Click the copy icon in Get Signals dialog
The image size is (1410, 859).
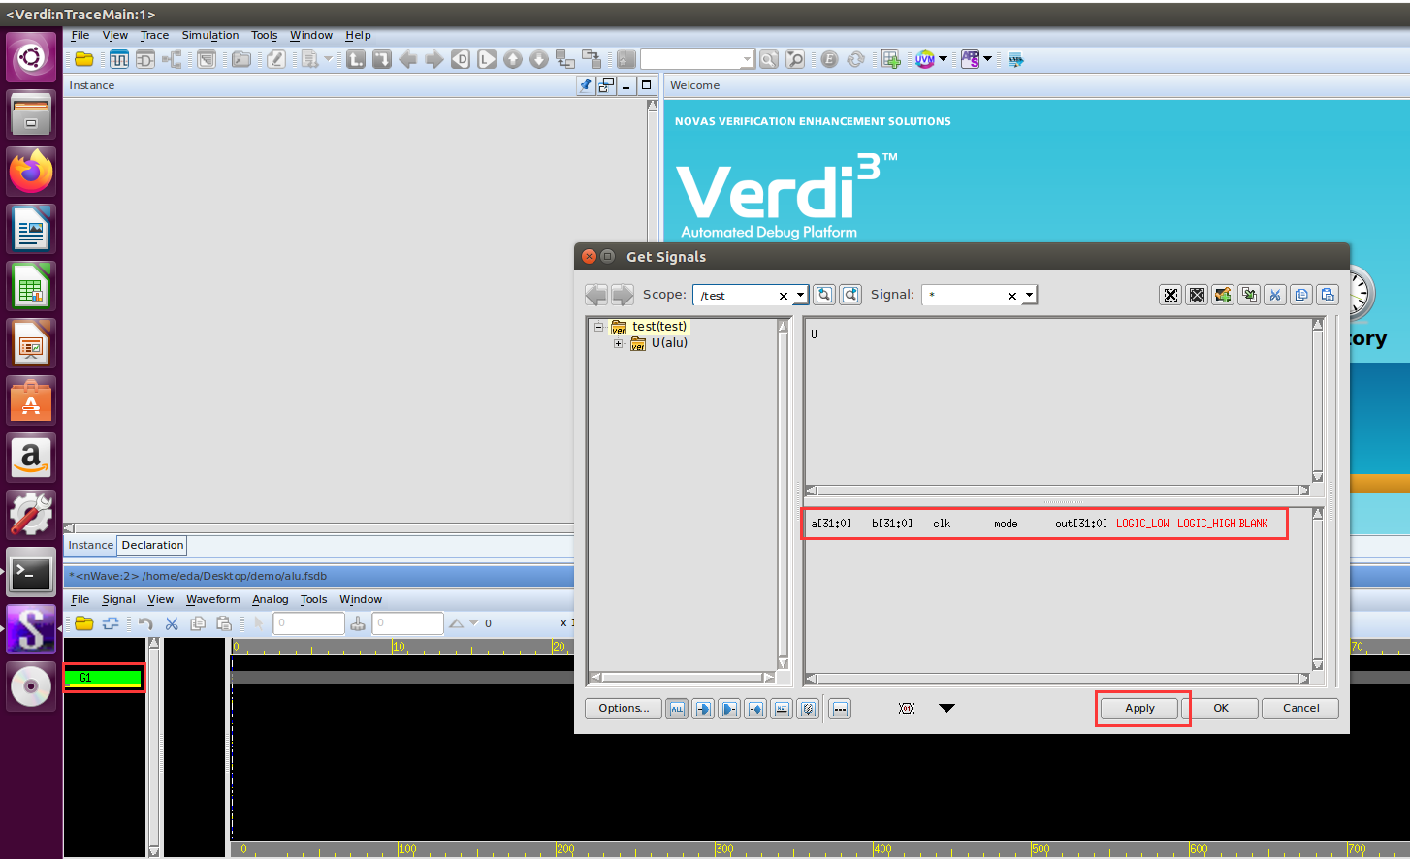1301,295
